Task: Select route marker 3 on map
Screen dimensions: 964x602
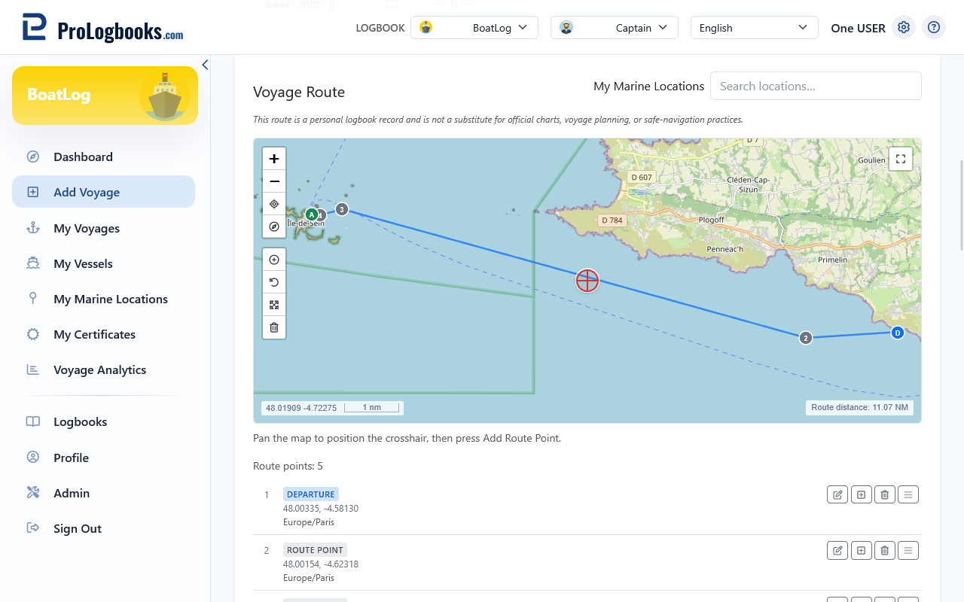Action: point(342,209)
